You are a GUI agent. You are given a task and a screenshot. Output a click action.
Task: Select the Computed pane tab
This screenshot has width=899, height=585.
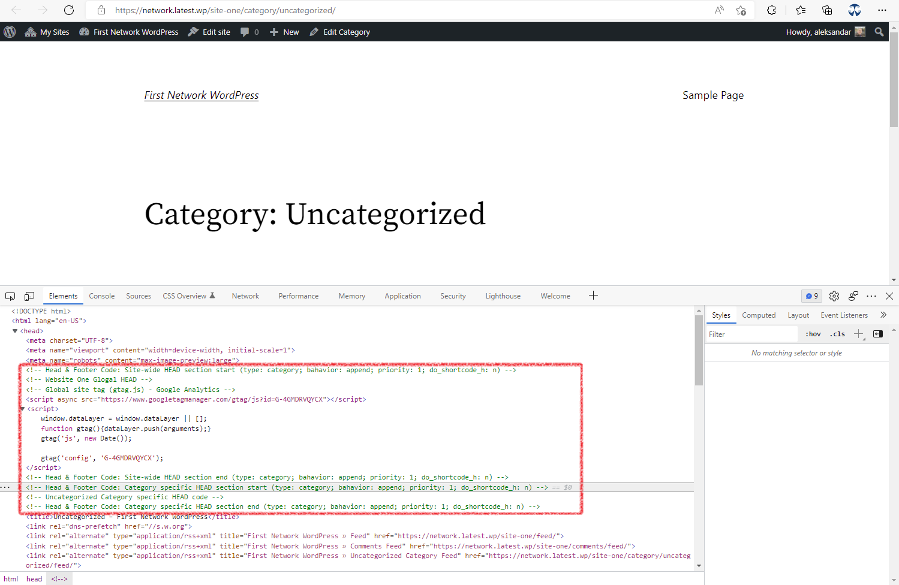pos(759,315)
